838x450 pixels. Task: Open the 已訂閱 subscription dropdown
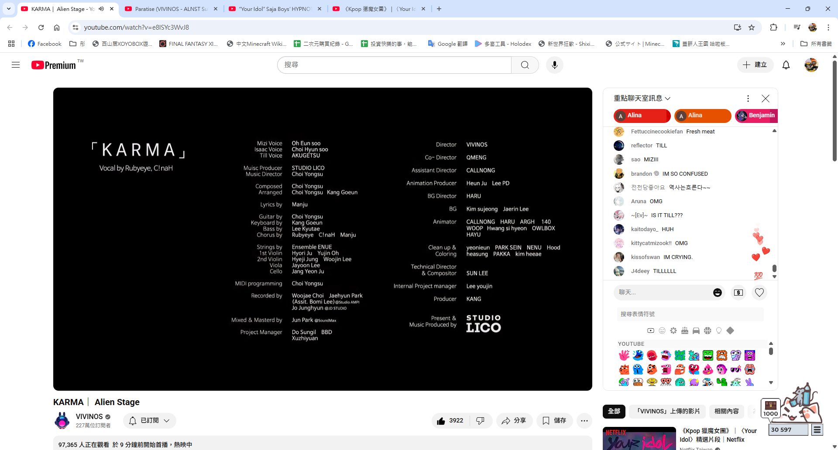150,421
